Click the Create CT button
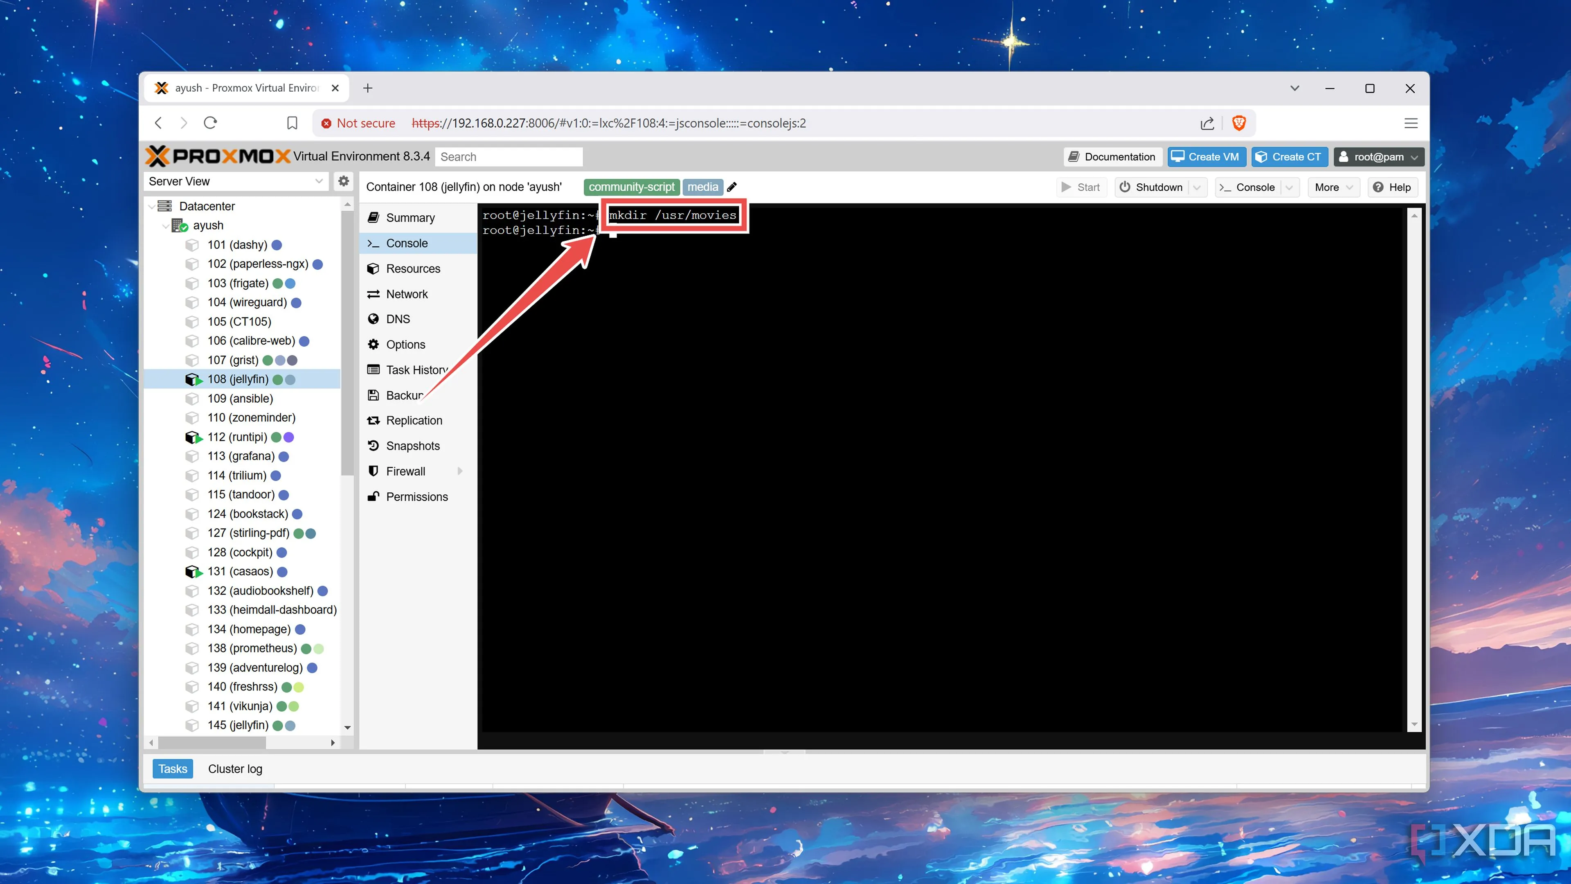Image resolution: width=1571 pixels, height=884 pixels. tap(1288, 157)
